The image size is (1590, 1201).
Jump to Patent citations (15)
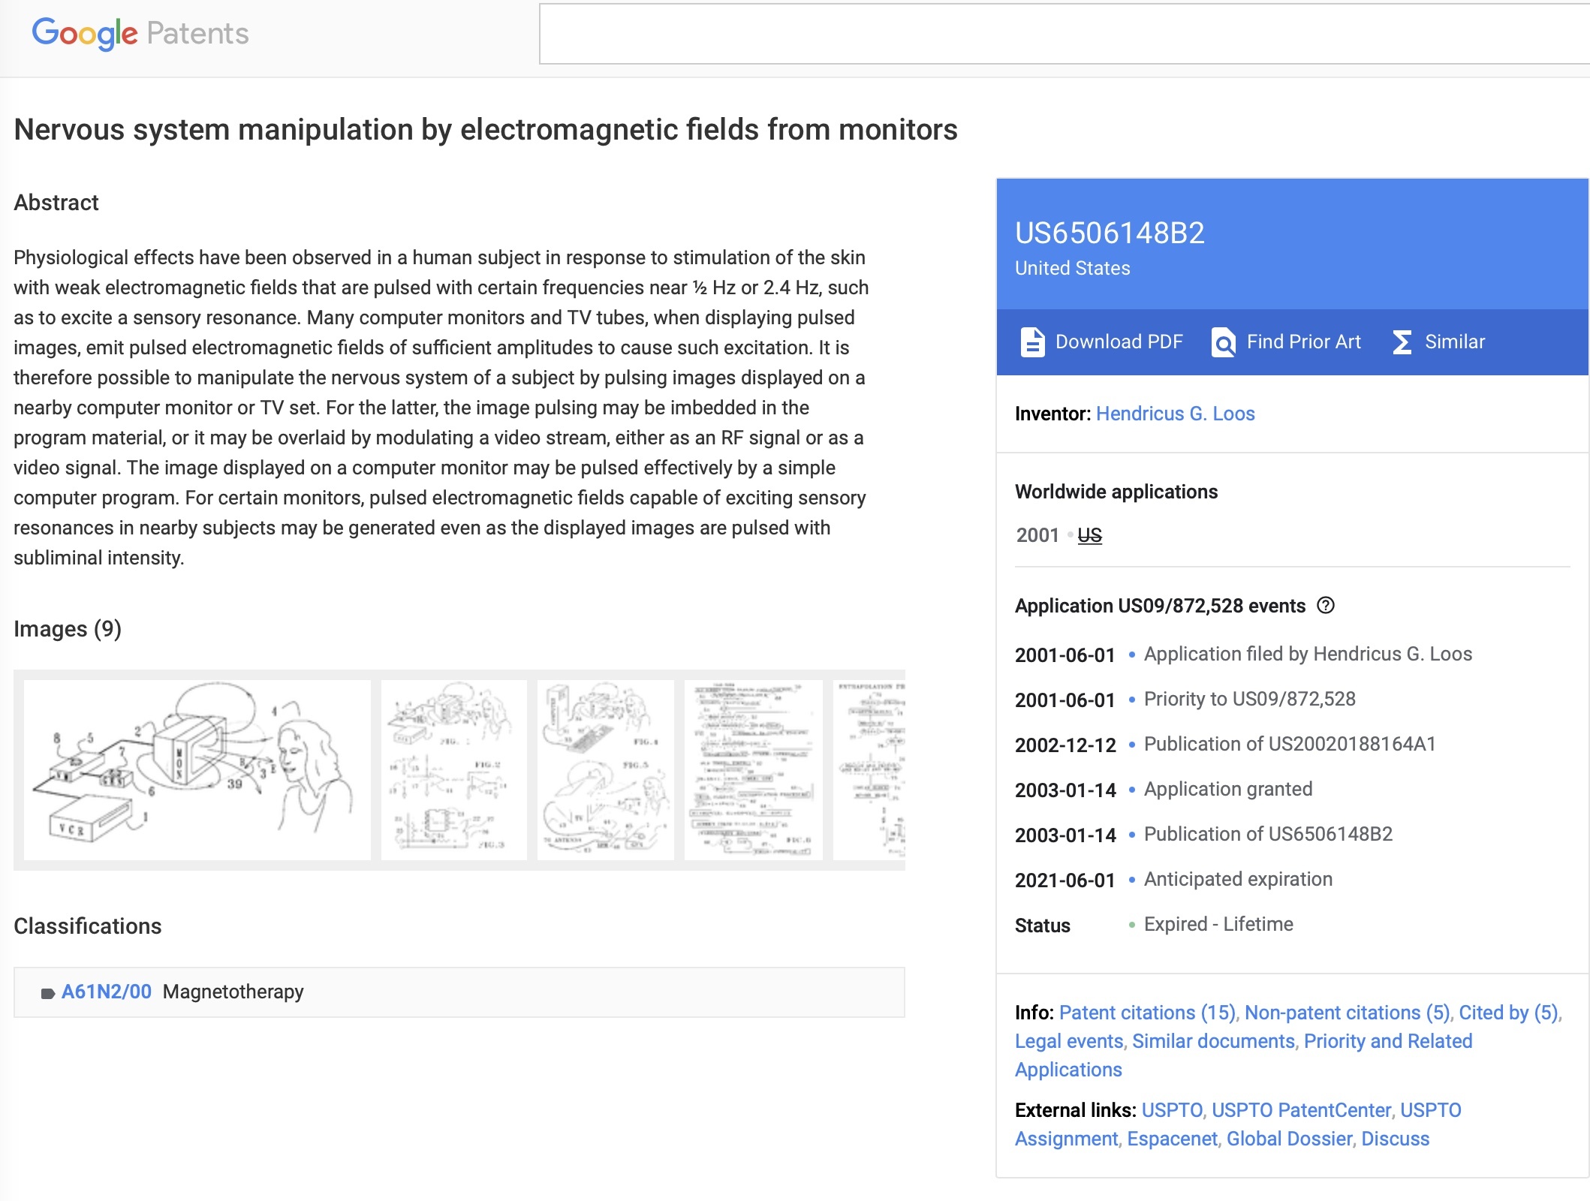click(1147, 1013)
